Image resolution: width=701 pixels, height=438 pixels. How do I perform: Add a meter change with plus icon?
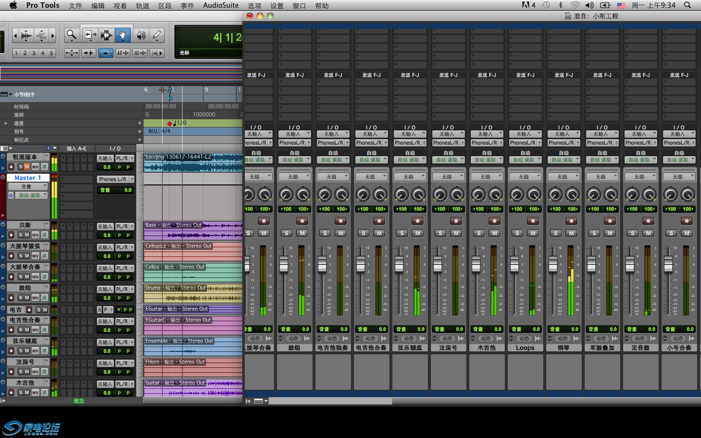[140, 131]
